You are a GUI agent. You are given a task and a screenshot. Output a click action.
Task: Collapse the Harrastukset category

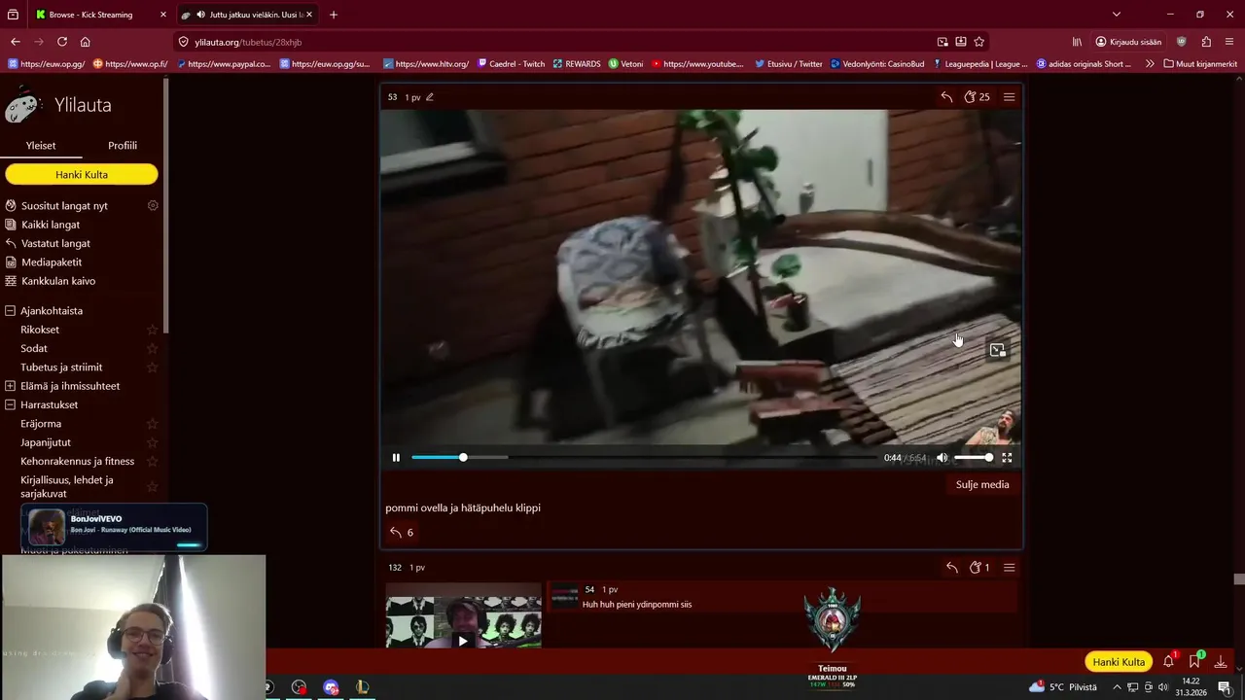pyautogui.click(x=11, y=404)
